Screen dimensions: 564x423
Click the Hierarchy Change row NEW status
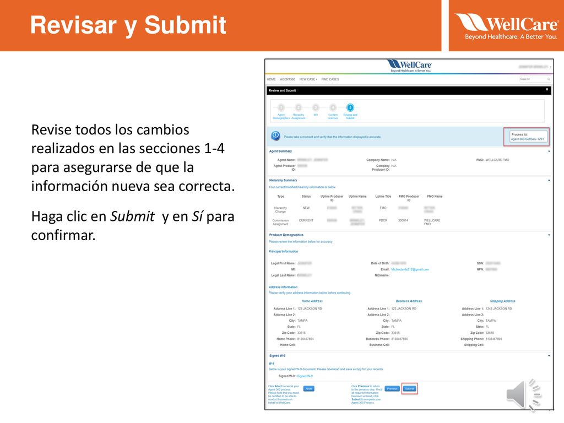tap(306, 208)
